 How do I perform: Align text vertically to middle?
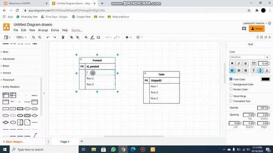260,71
